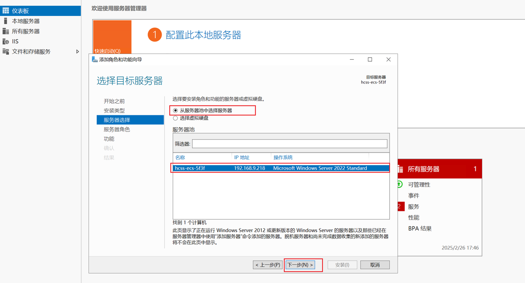Open 所有服务器 in the sidebar
525x283 pixels.
point(26,31)
